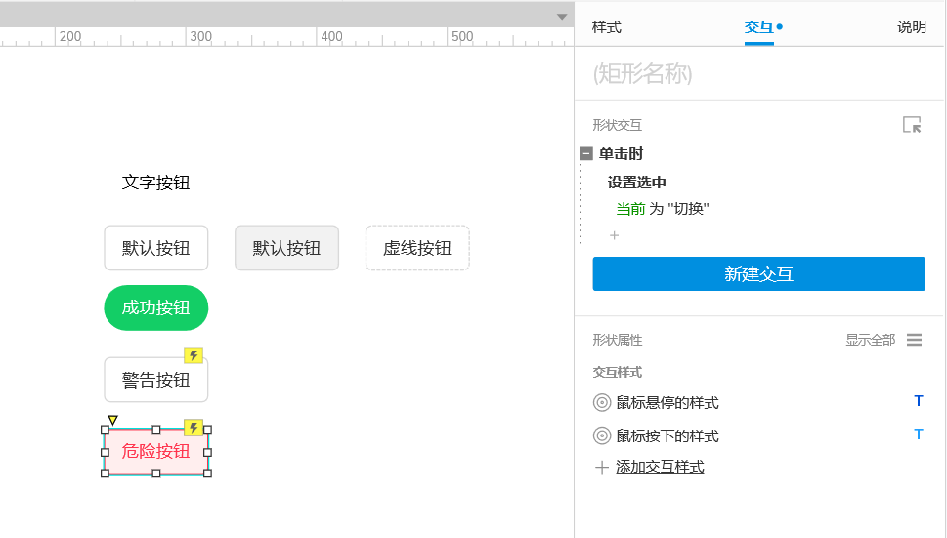947x538 pixels.
Task: Select the 鼠标按下的样式 entry
Action: coord(667,436)
